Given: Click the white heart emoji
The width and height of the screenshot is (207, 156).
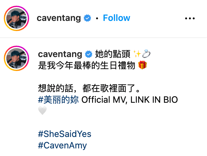Looking at the screenshot, I should click(42, 111).
